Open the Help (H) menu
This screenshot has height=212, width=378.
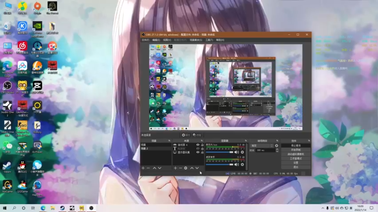[220, 40]
